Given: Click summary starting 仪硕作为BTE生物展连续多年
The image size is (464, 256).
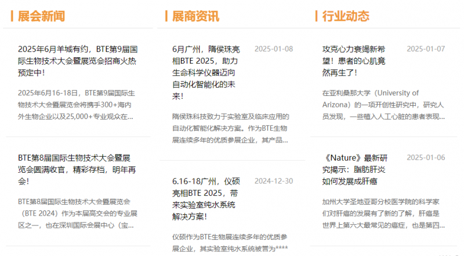Looking at the screenshot, I should [x=230, y=243].
